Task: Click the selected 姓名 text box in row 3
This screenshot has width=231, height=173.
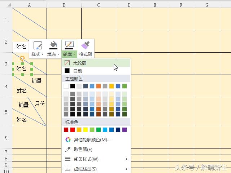Action: (x=22, y=69)
